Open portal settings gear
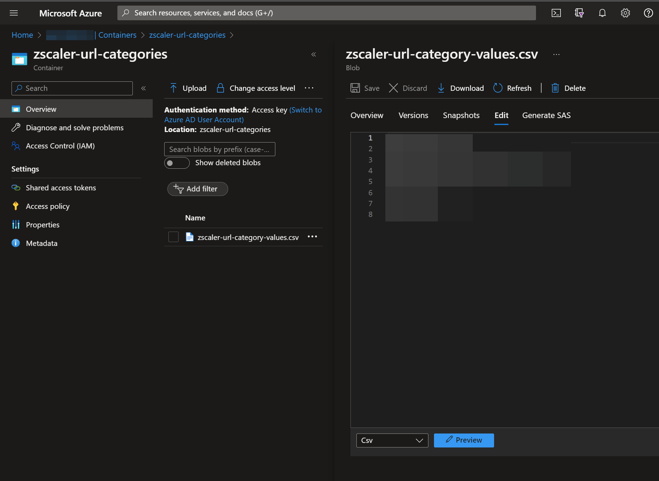 [625, 13]
